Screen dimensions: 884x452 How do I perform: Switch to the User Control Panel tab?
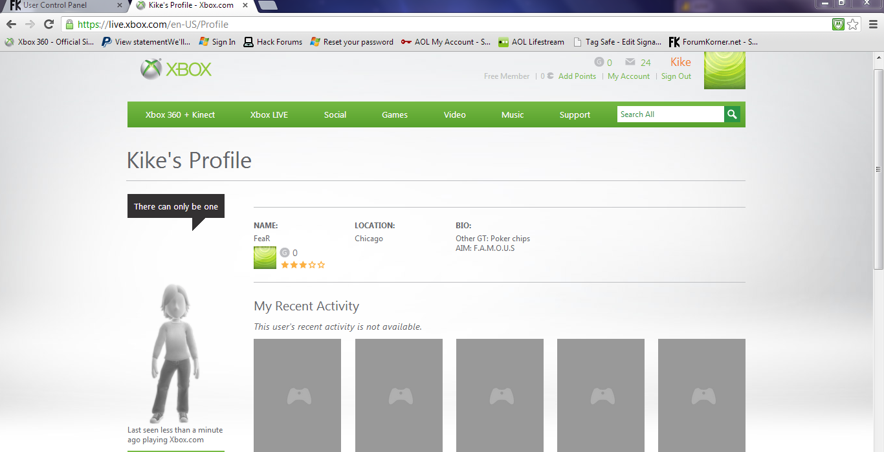coord(63,5)
